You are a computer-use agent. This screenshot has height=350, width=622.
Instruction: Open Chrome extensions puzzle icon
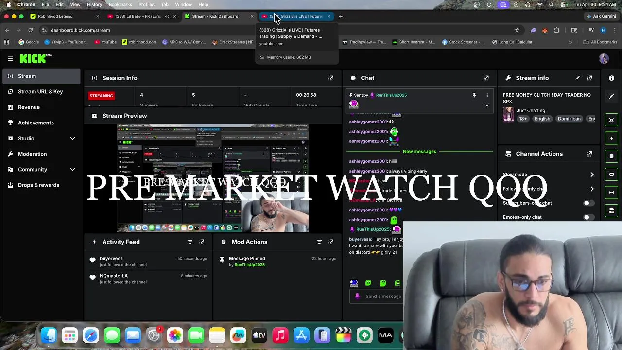pyautogui.click(x=557, y=30)
